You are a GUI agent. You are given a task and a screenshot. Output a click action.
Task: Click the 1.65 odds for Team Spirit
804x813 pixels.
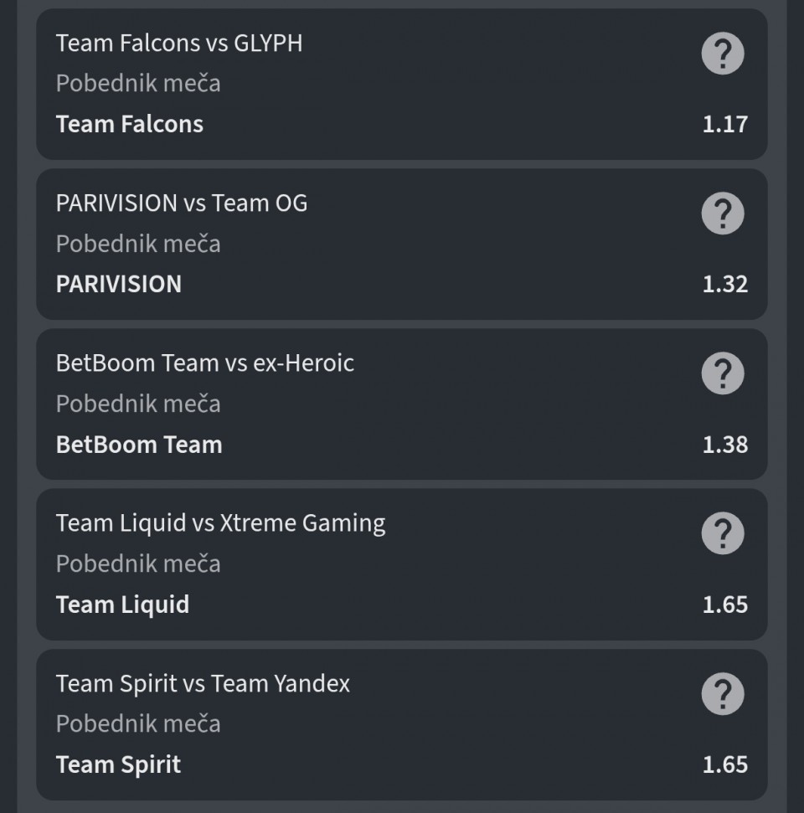point(724,764)
